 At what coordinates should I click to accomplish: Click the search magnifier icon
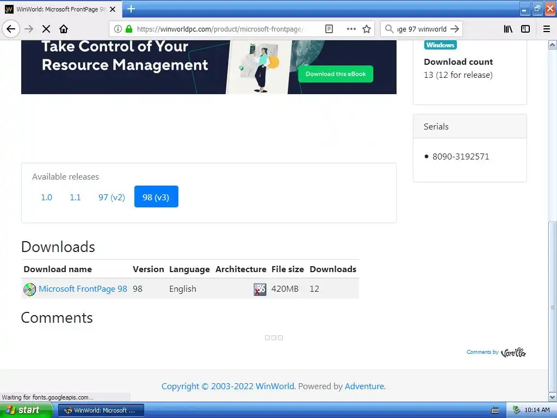(x=389, y=29)
